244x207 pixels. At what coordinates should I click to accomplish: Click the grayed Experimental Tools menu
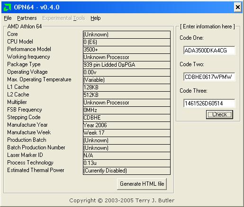[63, 18]
